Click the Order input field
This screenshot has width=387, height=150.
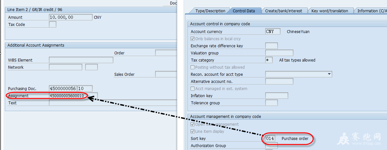coord(166,53)
